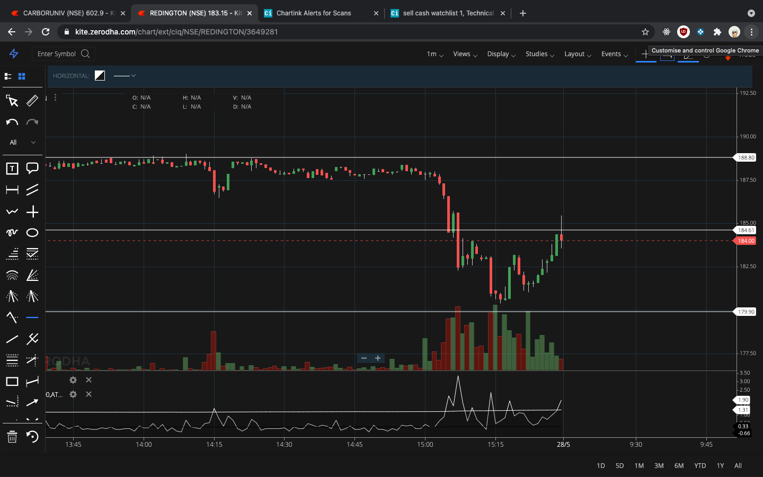Open settings for the ATR study panel
This screenshot has width=763, height=477.
coord(73,394)
